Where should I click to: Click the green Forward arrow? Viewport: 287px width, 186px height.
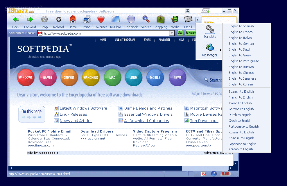(30, 19)
